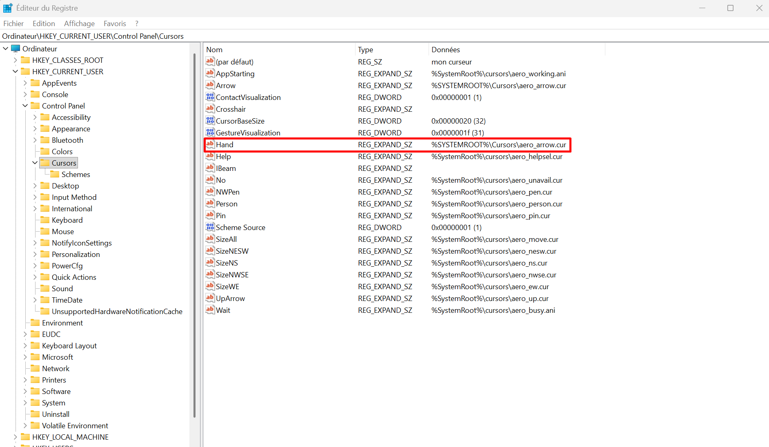
Task: Expand the HKEY_LOCAL_MACHINE node
Action: 16,437
